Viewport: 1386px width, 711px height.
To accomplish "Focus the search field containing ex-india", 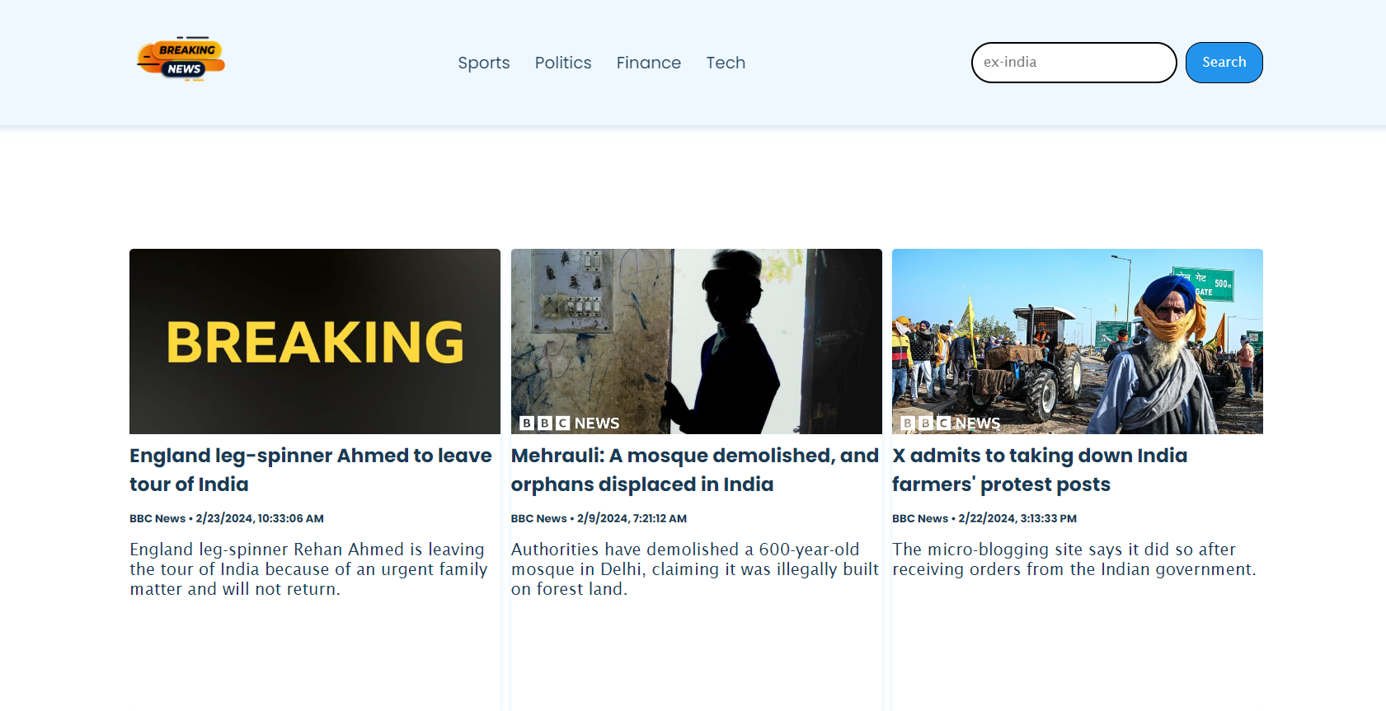I will click(x=1073, y=63).
